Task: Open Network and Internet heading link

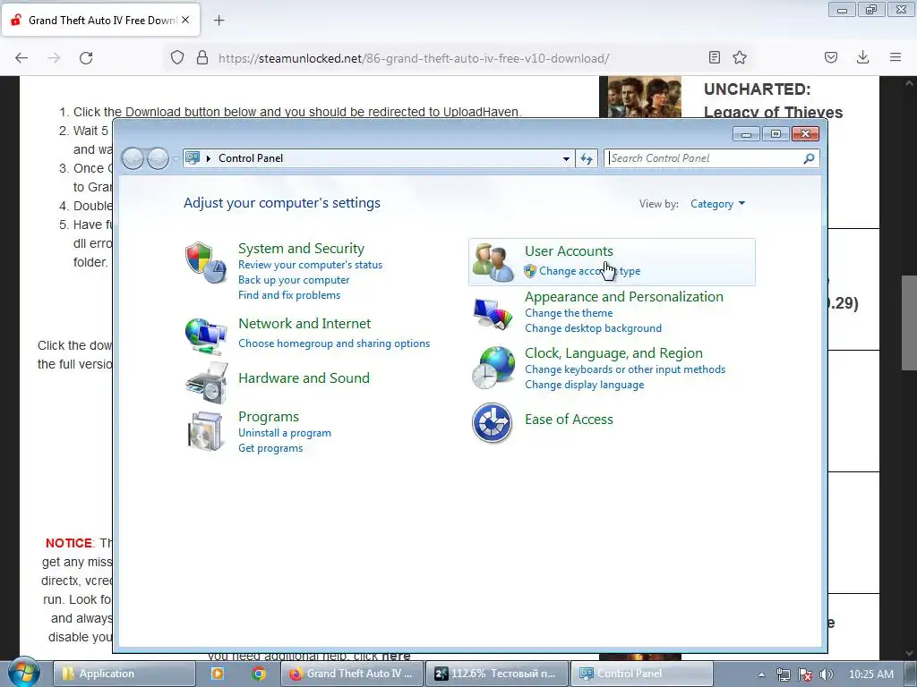Action: pos(304,324)
